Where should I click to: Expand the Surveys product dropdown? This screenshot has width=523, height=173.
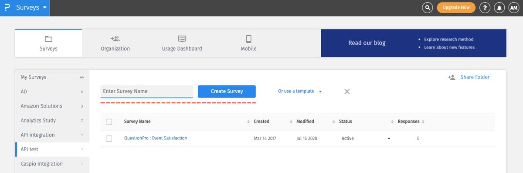pyautogui.click(x=45, y=7)
